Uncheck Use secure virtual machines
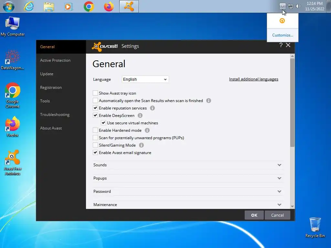The width and height of the screenshot is (331, 248). pyautogui.click(x=103, y=123)
